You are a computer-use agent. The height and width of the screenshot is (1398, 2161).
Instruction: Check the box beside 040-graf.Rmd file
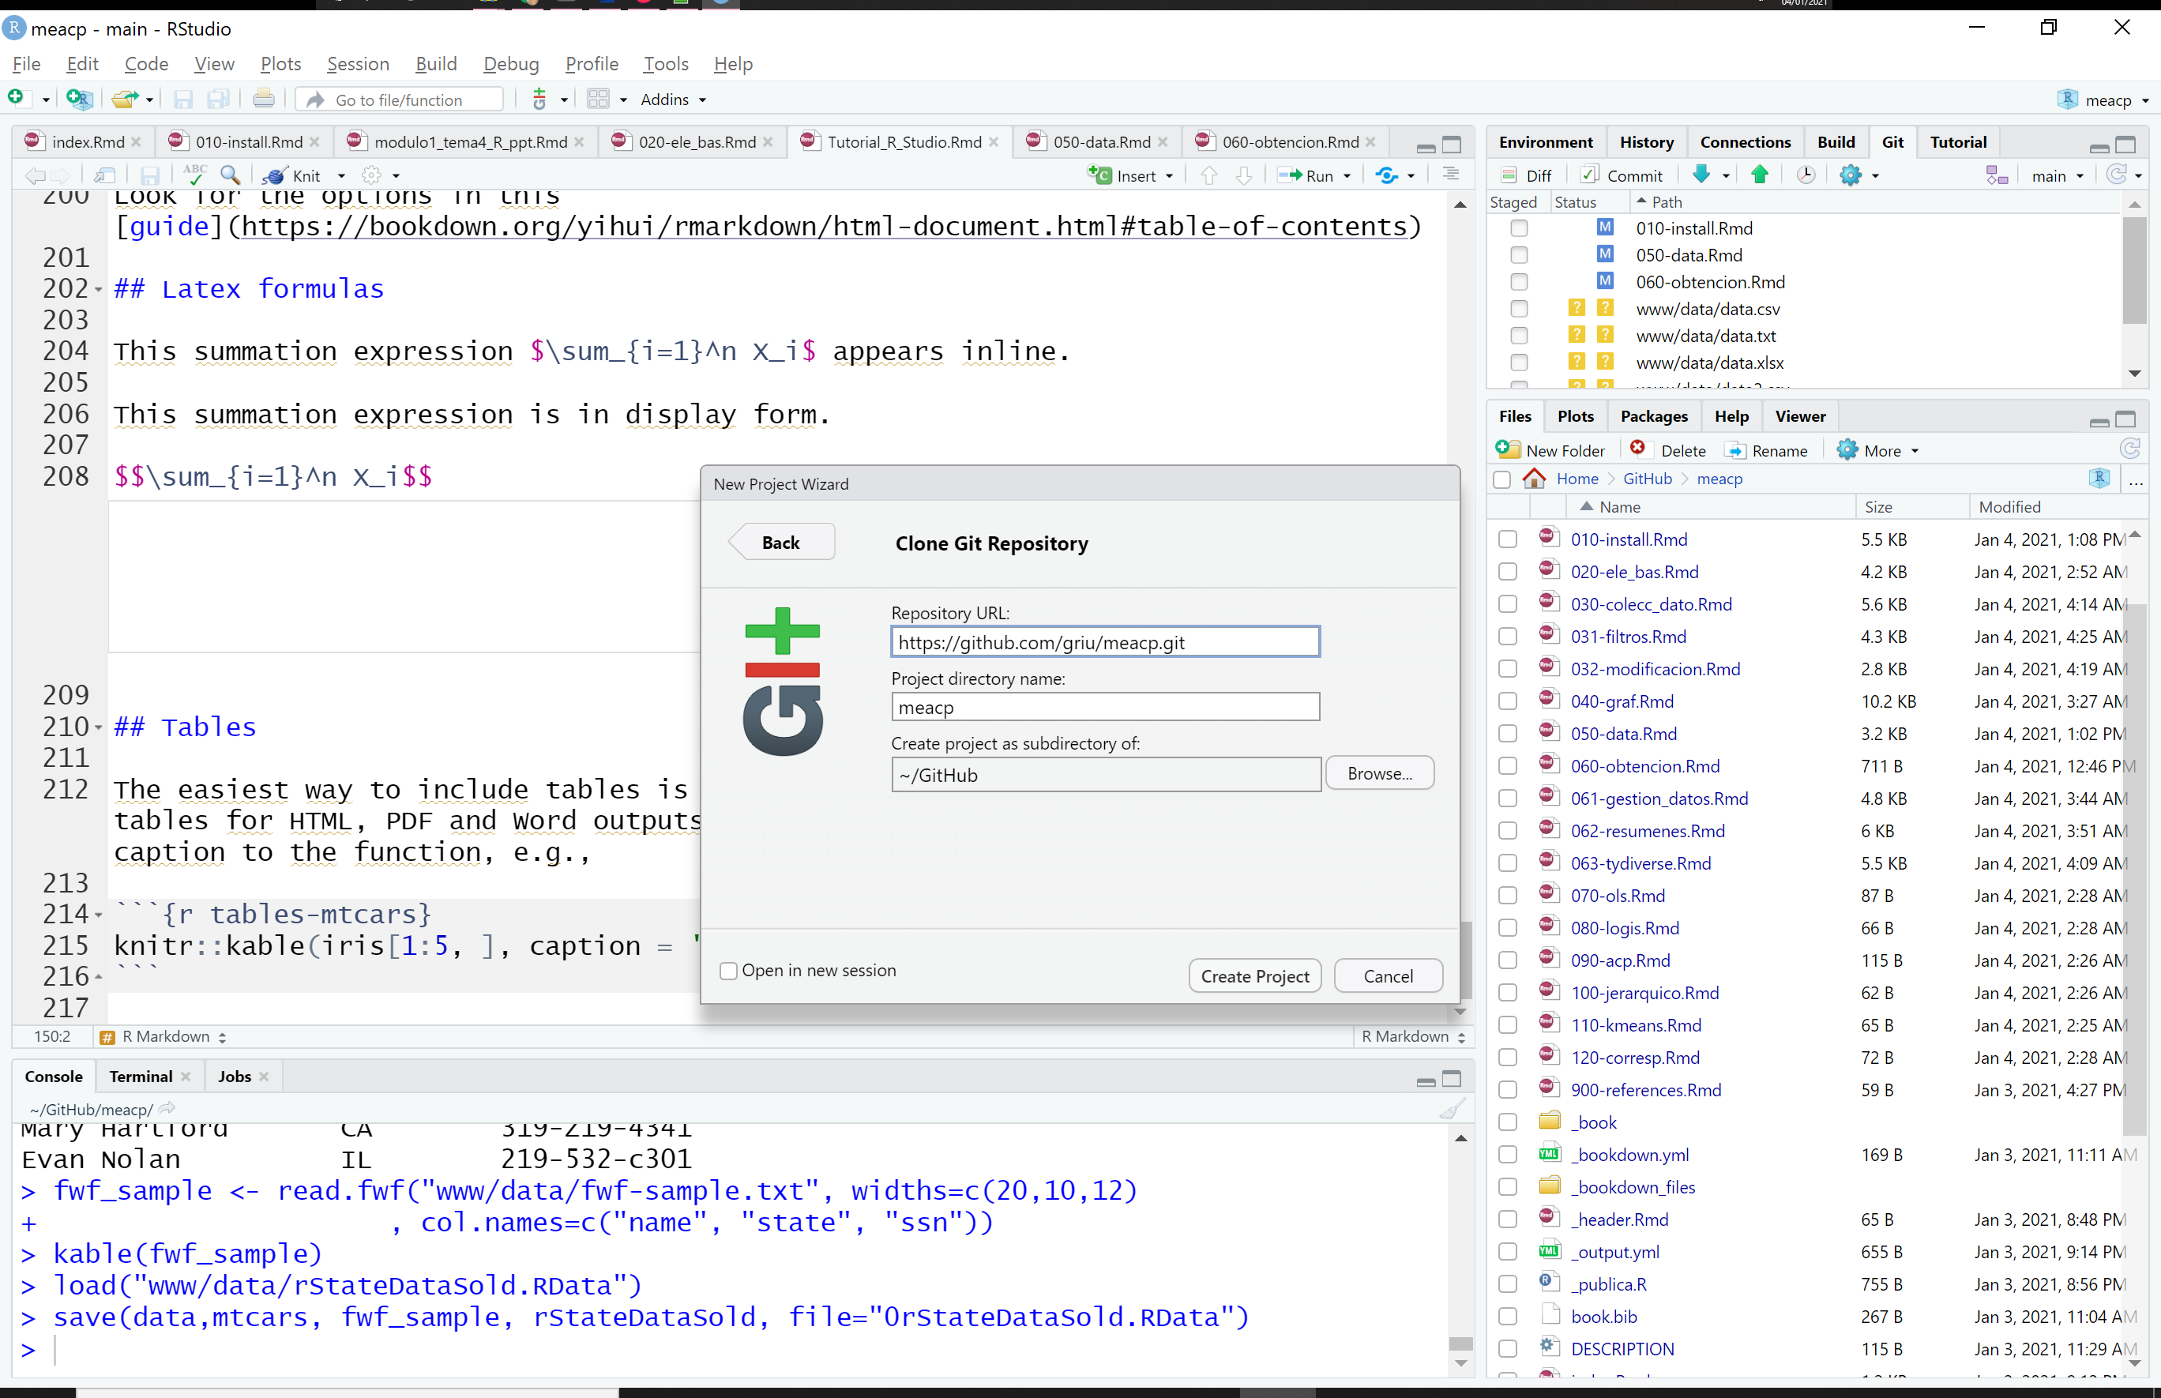[x=1508, y=701]
